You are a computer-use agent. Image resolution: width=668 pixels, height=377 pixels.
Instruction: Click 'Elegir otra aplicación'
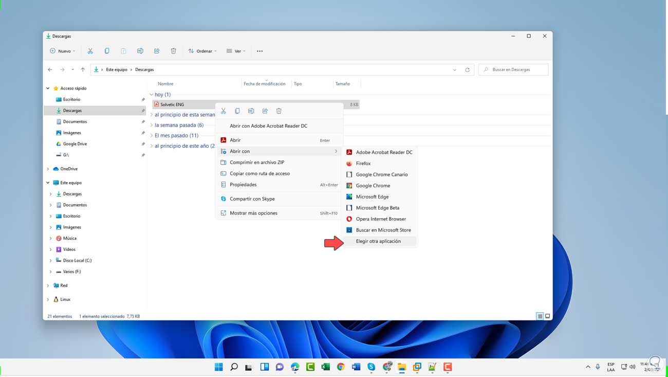[380, 241]
